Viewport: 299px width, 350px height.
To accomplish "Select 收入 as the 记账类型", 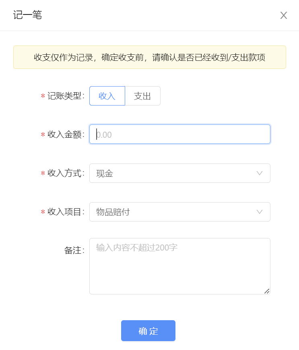I will 107,96.
